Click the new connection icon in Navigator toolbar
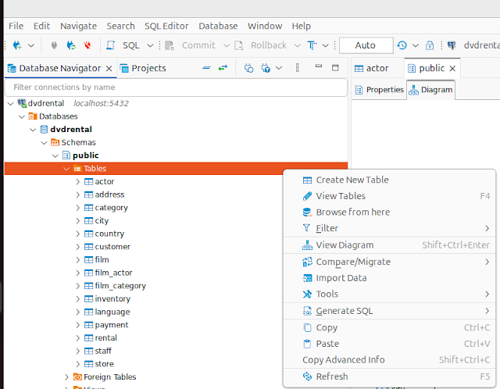 click(248, 68)
